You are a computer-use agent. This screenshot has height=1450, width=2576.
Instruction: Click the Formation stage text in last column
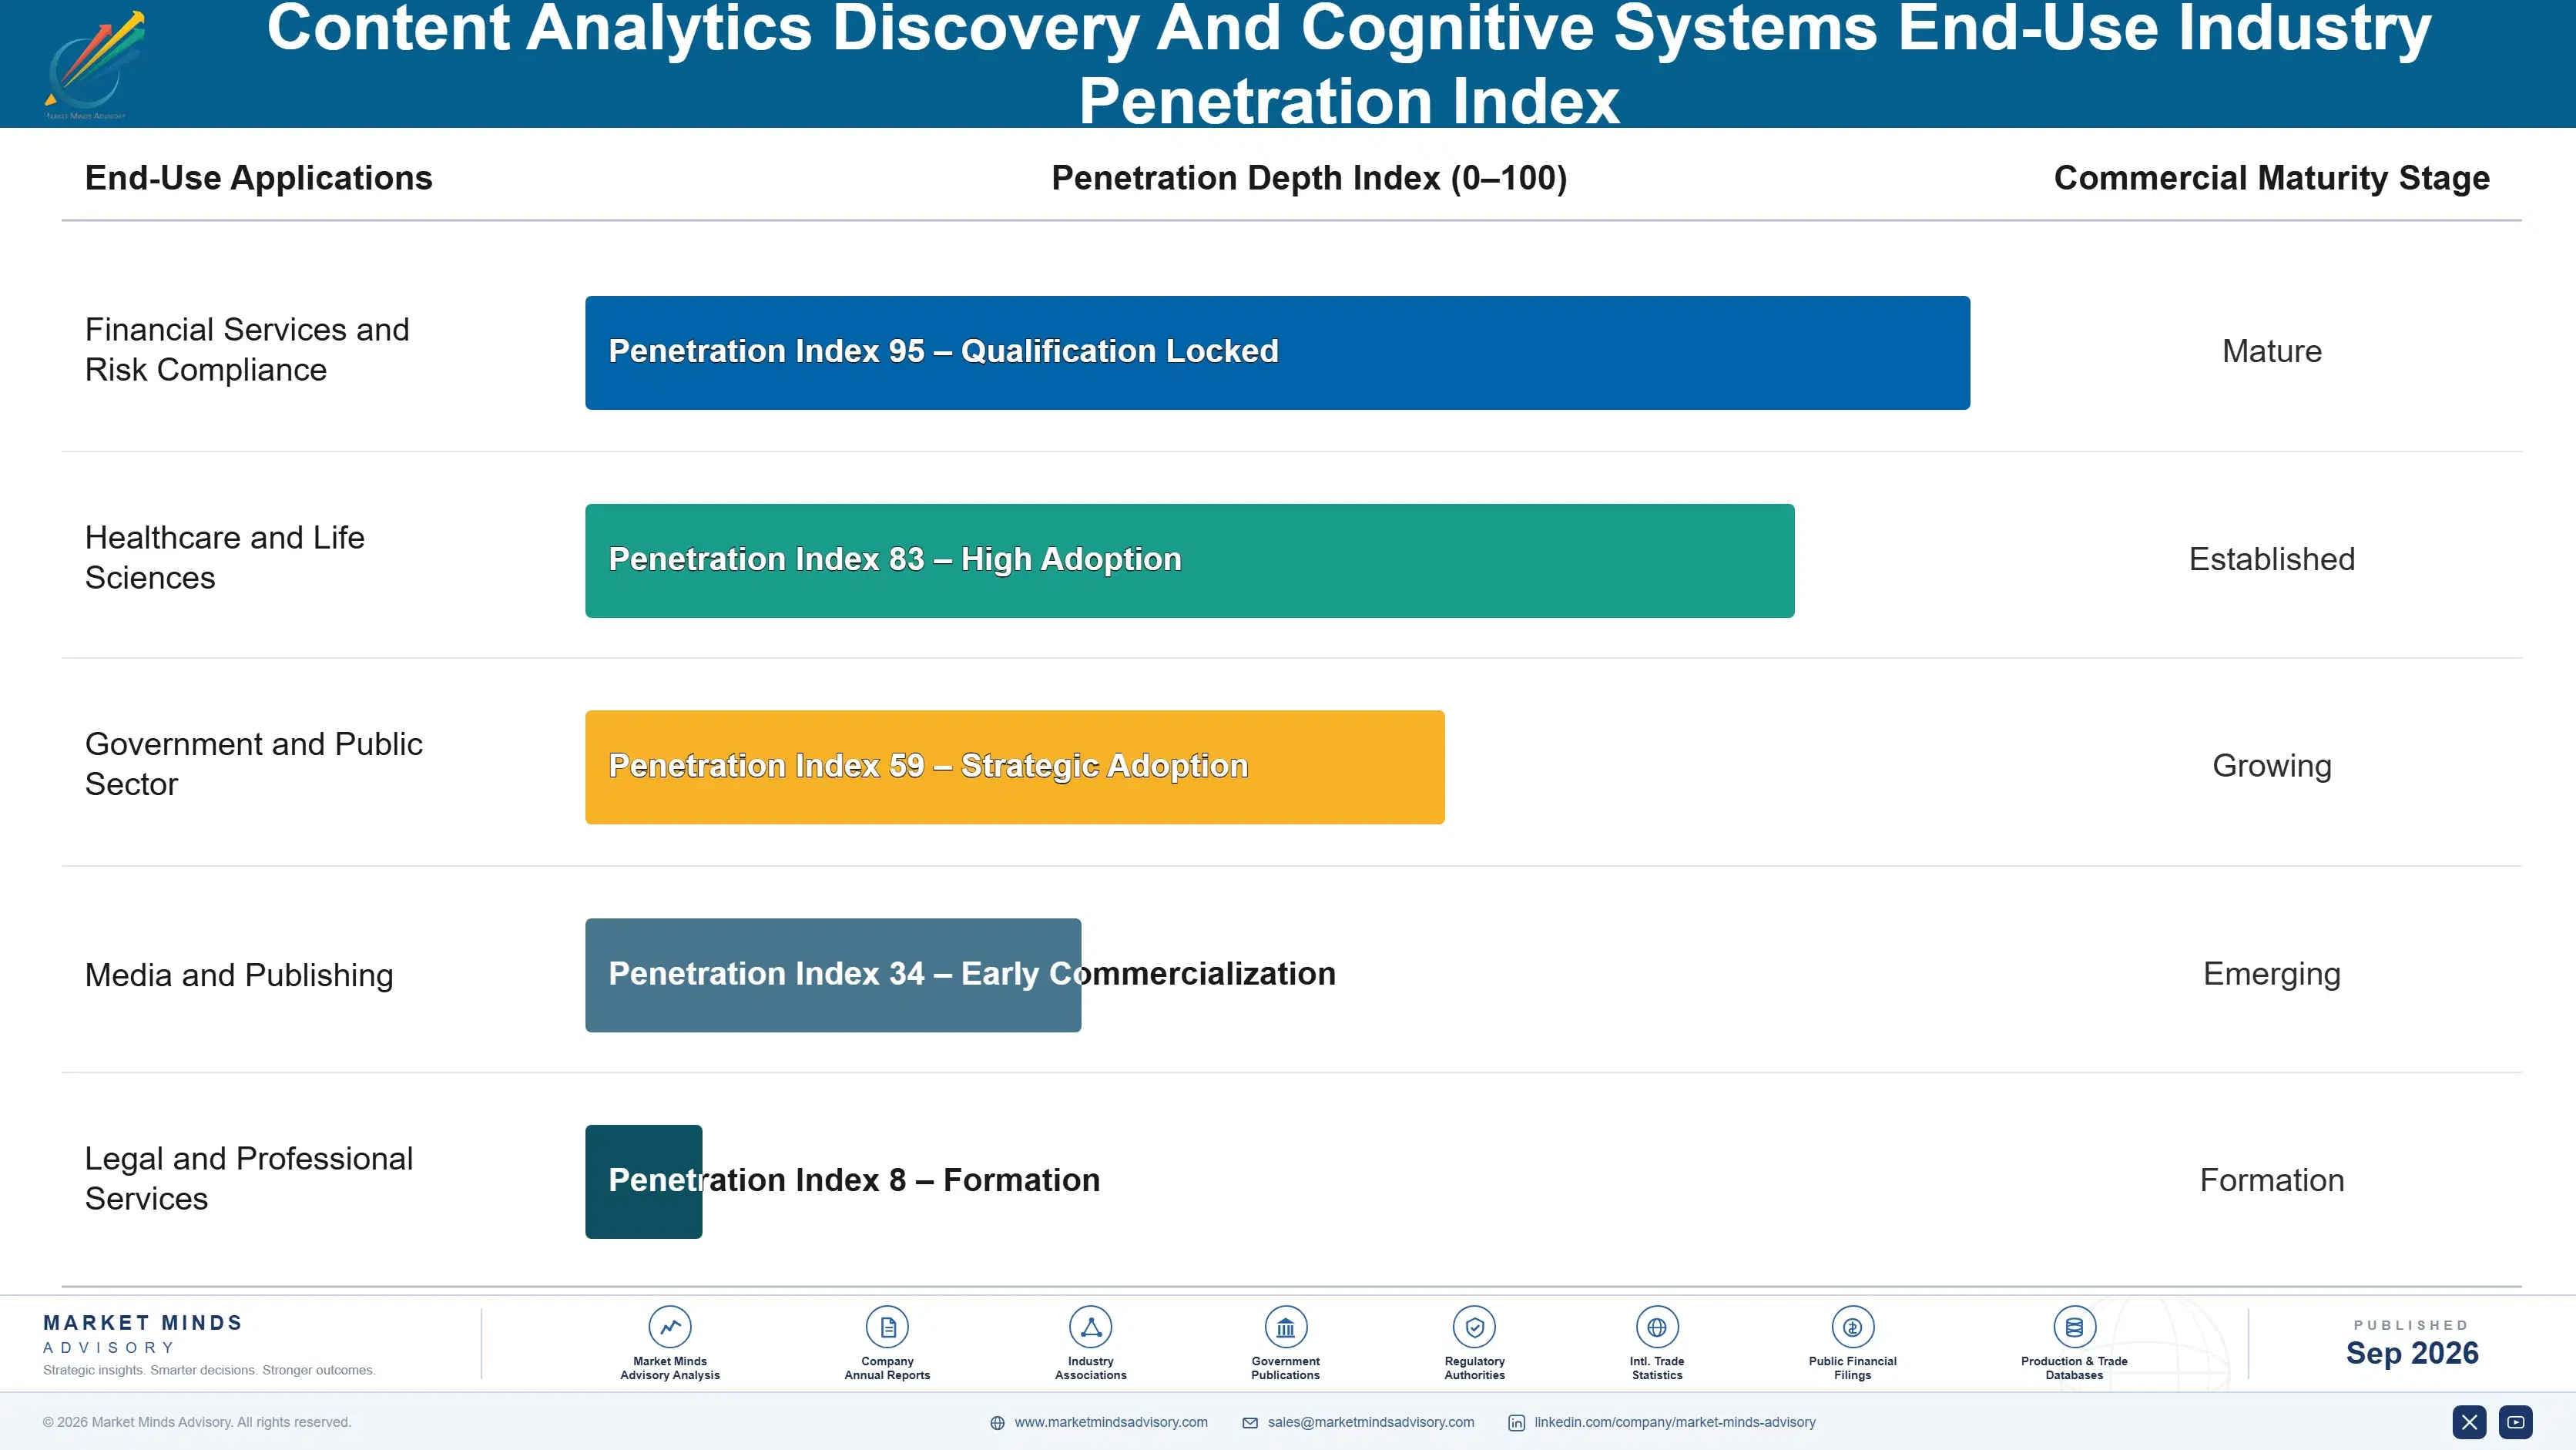pos(2272,1180)
